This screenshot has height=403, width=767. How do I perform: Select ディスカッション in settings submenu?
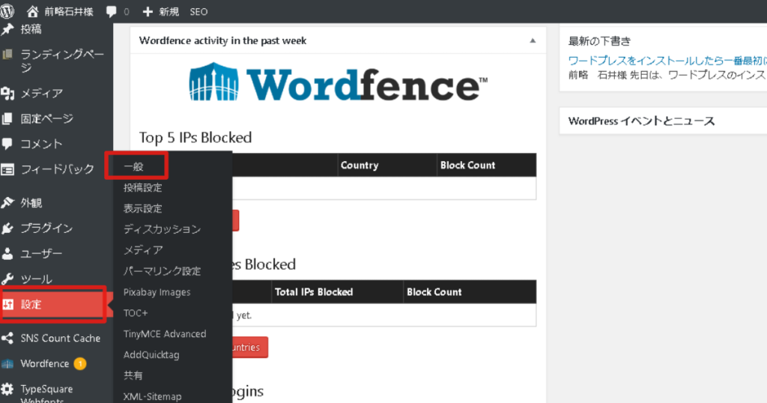[x=162, y=229]
